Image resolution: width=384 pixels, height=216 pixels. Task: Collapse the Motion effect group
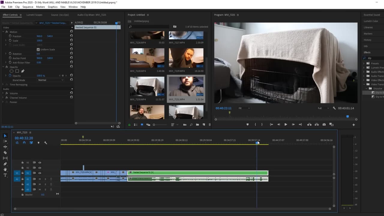pos(3,32)
